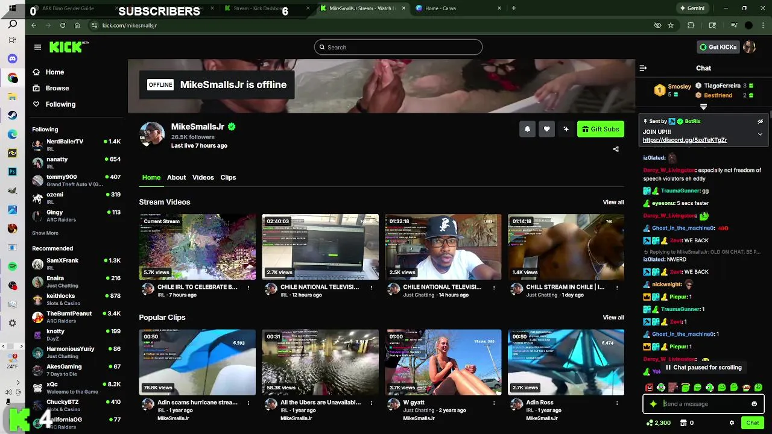The height and width of the screenshot is (434, 772).
Task: Click the browser reload icon
Action: tap(63, 25)
